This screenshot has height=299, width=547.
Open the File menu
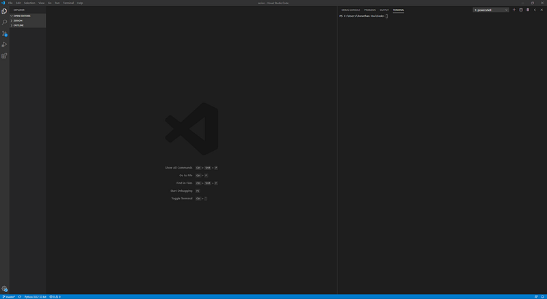click(x=10, y=3)
